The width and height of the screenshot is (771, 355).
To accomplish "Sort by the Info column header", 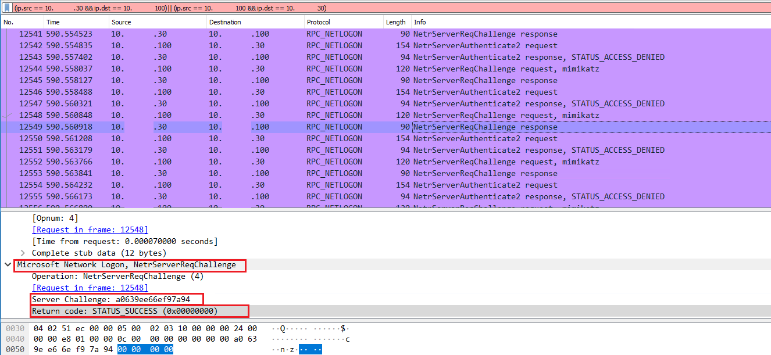I will tap(591, 22).
